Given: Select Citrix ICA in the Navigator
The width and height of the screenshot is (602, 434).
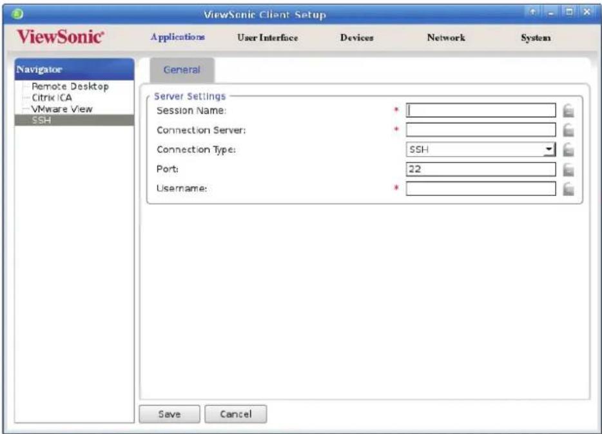Looking at the screenshot, I should point(52,97).
